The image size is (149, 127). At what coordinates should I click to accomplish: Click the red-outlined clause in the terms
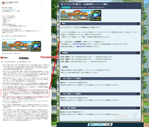[25, 93]
